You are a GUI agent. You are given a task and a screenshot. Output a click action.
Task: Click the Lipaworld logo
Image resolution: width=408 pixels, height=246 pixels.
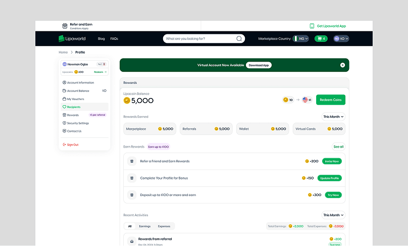pos(72,38)
